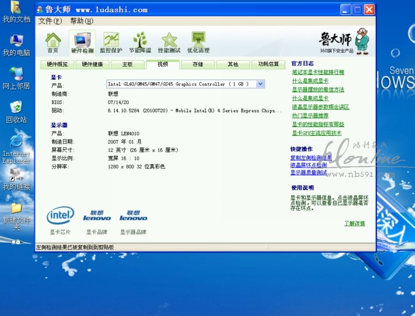This screenshot has height=316, width=415.
Task: Click the 节能降温 energy saving icon
Action: pyautogui.click(x=140, y=43)
